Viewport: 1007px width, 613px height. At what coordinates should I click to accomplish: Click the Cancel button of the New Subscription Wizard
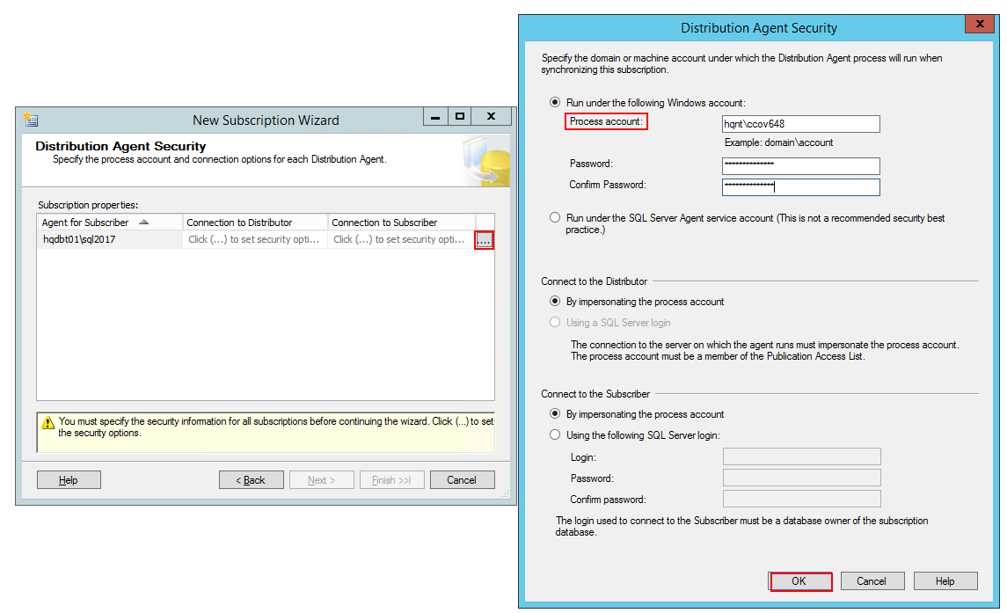[x=462, y=479]
